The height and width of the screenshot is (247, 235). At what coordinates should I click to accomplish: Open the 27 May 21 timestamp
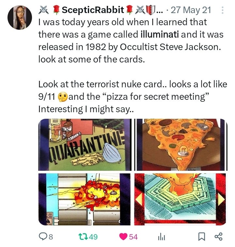(x=191, y=10)
